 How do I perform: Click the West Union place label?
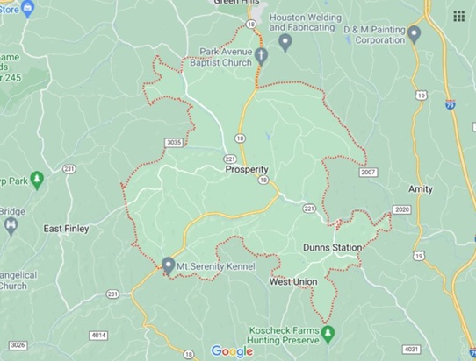(x=293, y=281)
